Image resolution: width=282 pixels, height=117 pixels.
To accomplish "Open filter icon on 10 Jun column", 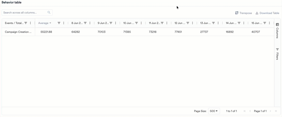I will pyautogui.click(x=136, y=23).
